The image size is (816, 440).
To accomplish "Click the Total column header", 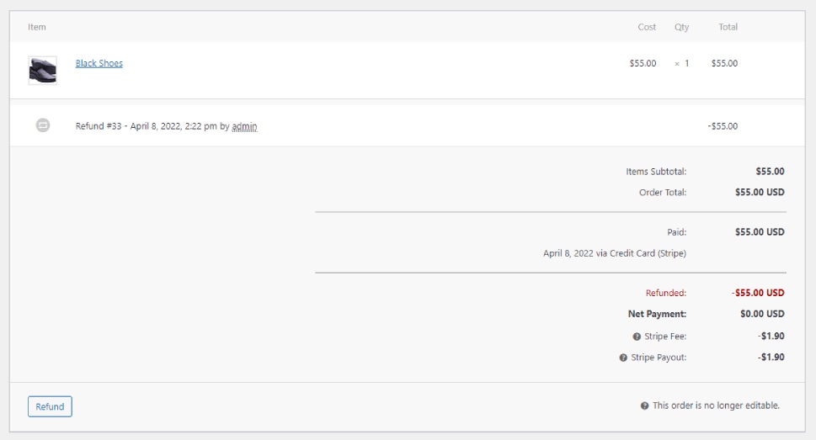I will pos(728,27).
